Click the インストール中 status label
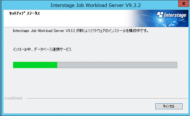The width and height of the screenshot is (190, 116). (x=22, y=49)
